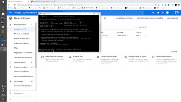Click the Compute Engine chip logo icon
Screen dimensions: 181x102
10,18
